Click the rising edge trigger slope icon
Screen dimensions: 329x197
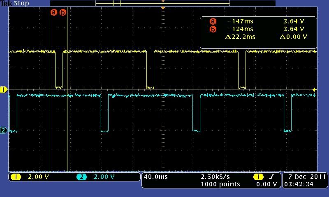pos(272,177)
